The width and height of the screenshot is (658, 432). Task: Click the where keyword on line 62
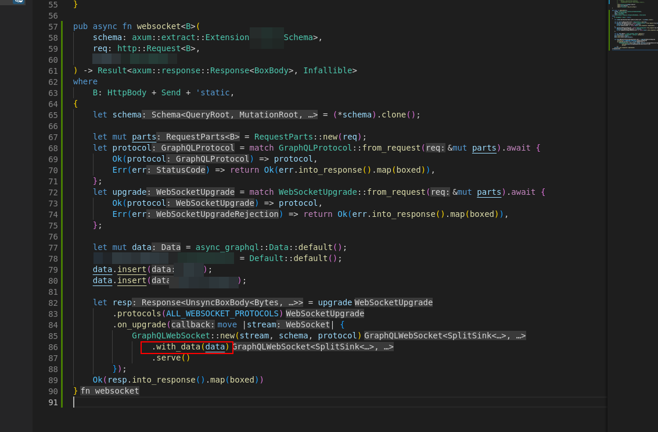85,81
